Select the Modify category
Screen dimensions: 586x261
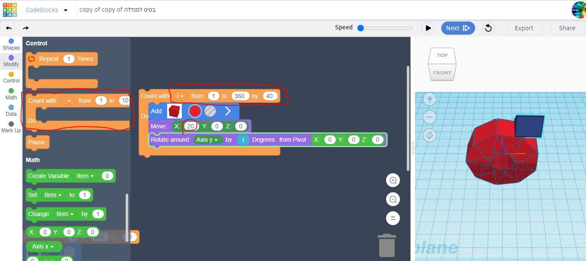pyautogui.click(x=11, y=61)
